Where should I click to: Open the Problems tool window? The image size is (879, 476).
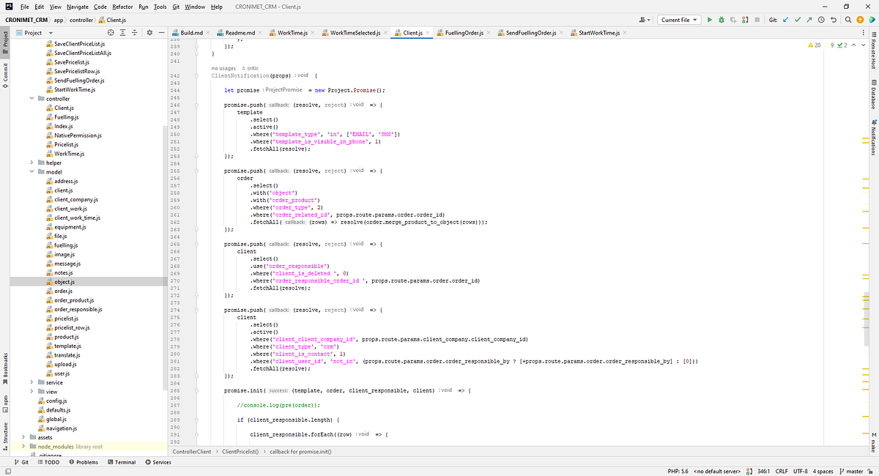pyautogui.click(x=84, y=462)
